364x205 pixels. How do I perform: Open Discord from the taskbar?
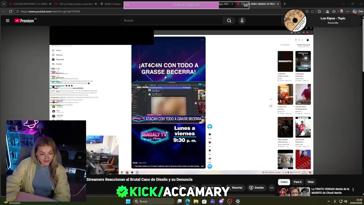[x=221, y=201]
